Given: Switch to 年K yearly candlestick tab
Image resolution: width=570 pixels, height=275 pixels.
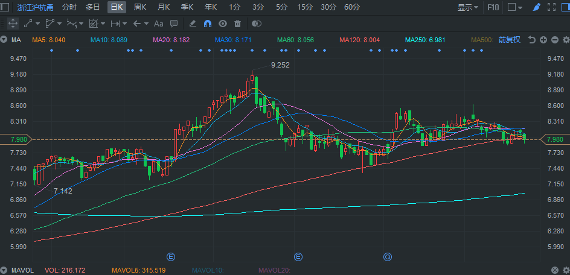Looking at the screenshot, I should 211,7.
